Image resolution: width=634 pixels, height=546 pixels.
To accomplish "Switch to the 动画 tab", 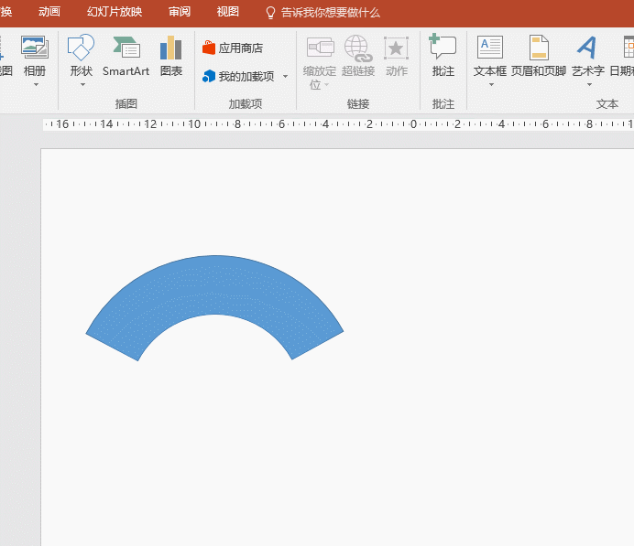I will point(49,13).
